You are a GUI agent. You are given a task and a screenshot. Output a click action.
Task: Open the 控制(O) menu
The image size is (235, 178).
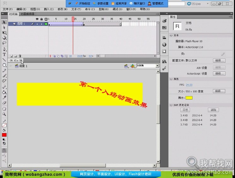click(103, 9)
